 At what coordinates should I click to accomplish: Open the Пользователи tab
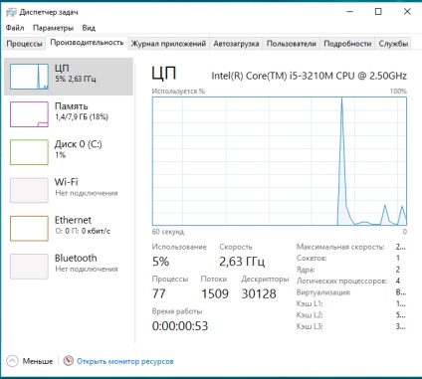click(292, 44)
